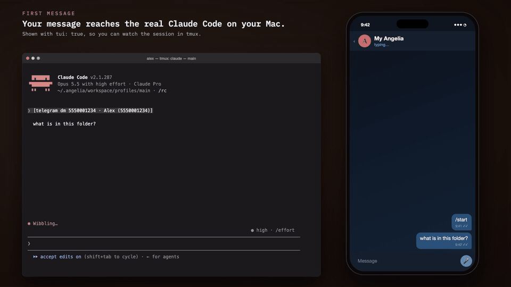Screen dimensions: 511x287
Task: Click the middle minimize dot of the terminal window
Action: pyautogui.click(x=33, y=58)
